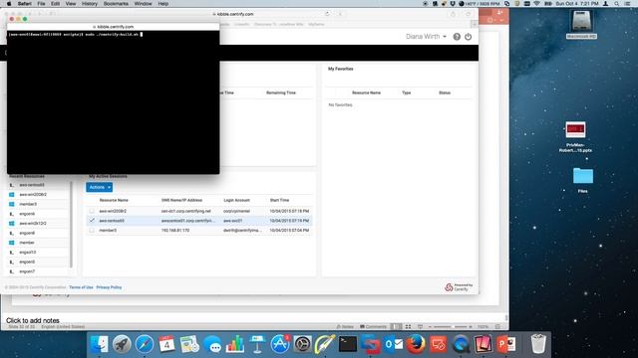Click the Terms of Use link
The image size is (638, 358).
pos(81,287)
